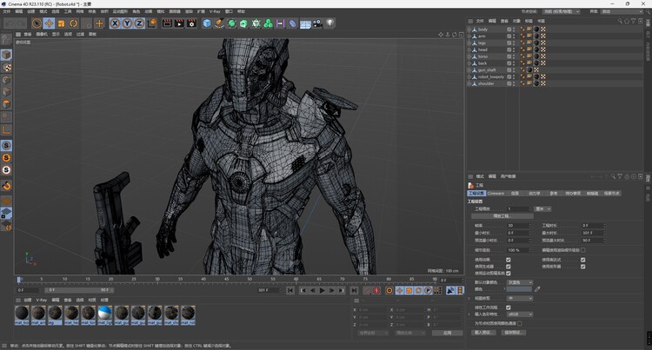The image size is (652, 350).
Task: Click the save preset button
Action: 514,333
